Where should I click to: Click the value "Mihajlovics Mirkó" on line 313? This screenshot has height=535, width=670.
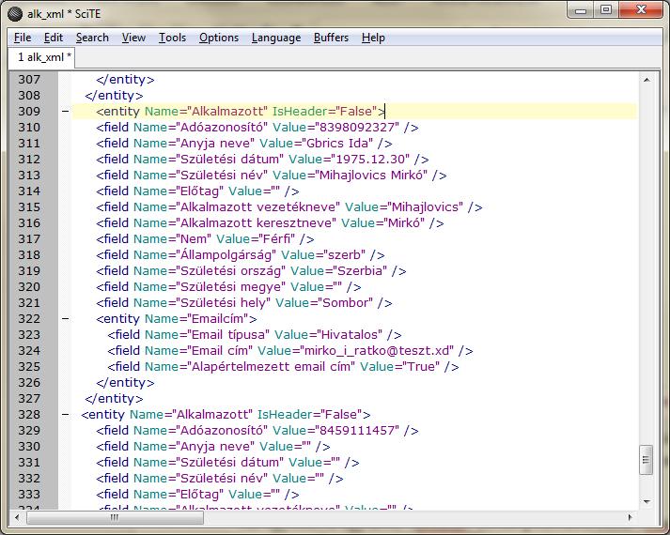[x=371, y=176]
